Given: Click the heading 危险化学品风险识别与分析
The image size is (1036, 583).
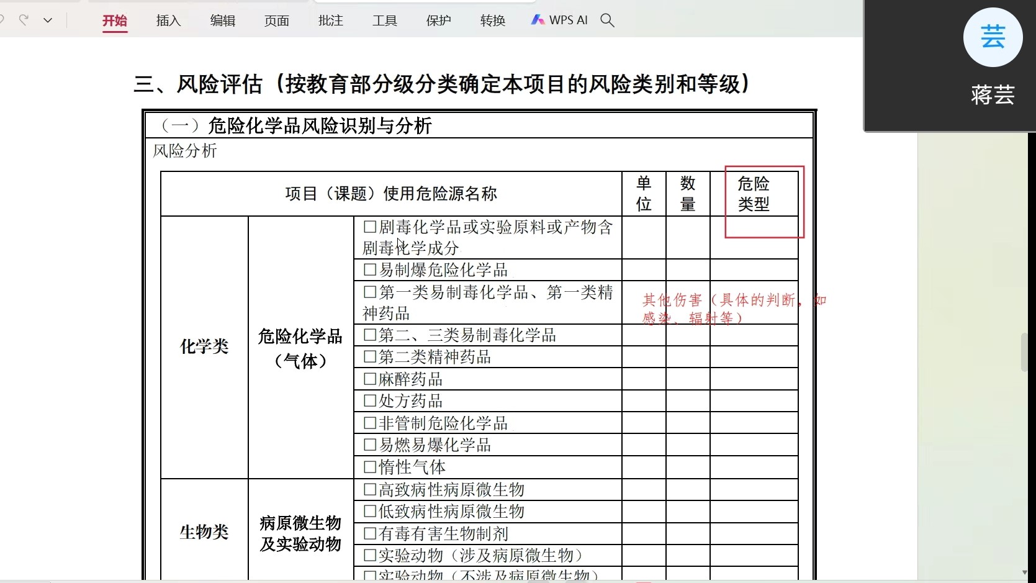Looking at the screenshot, I should click(320, 126).
